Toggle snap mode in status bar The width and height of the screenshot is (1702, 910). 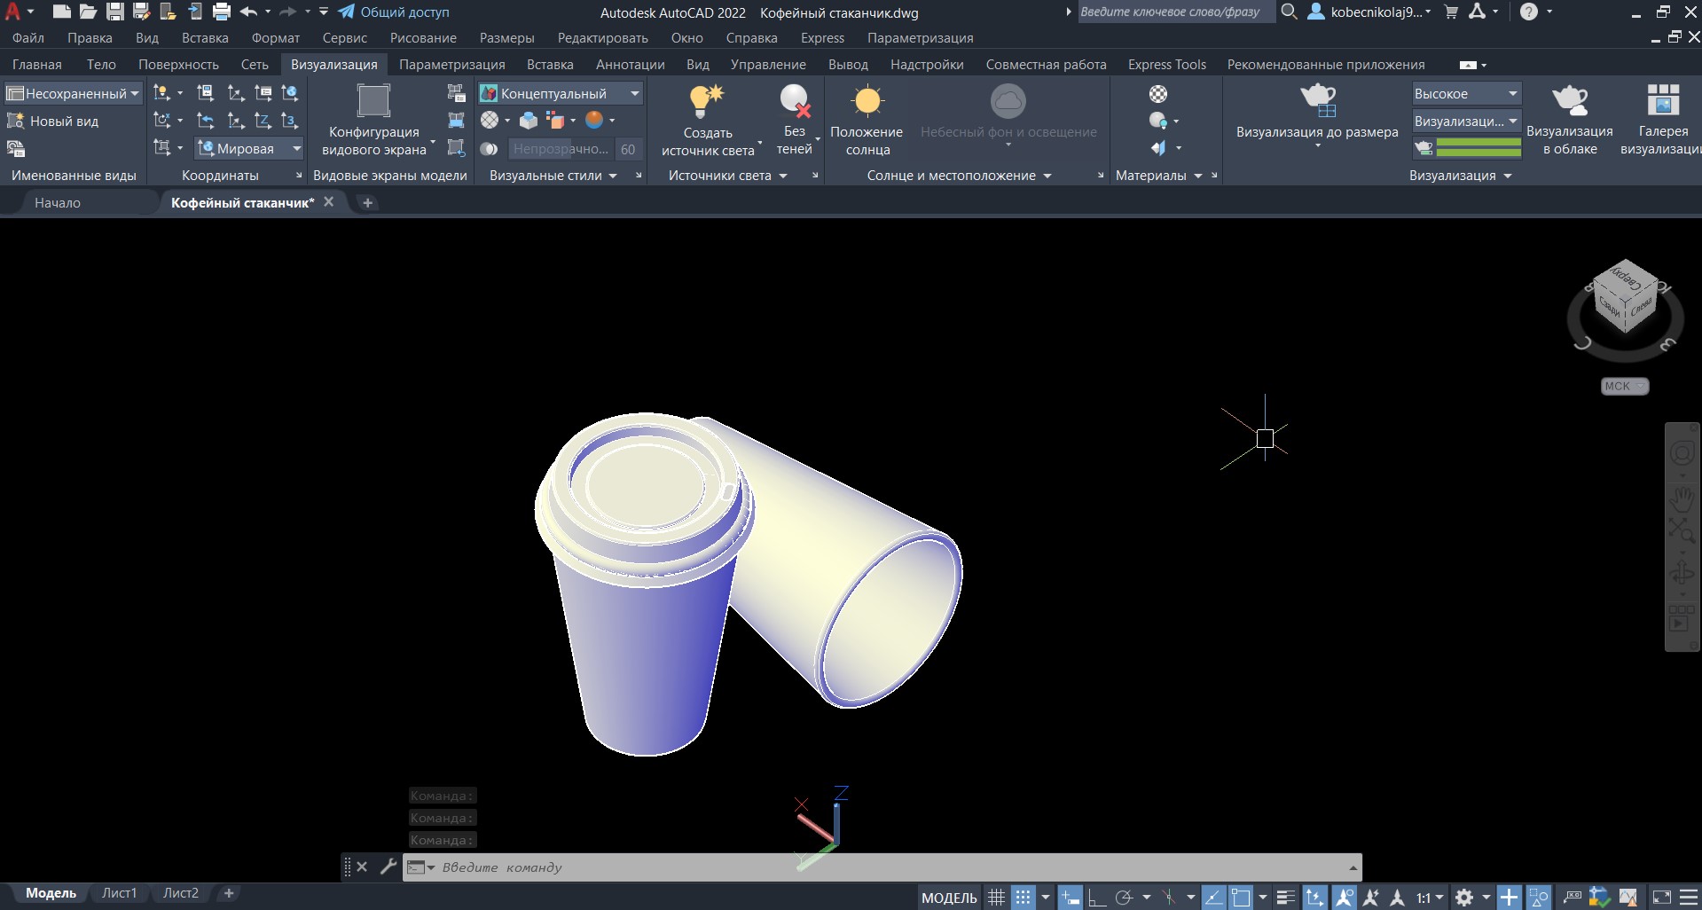coord(1023,898)
